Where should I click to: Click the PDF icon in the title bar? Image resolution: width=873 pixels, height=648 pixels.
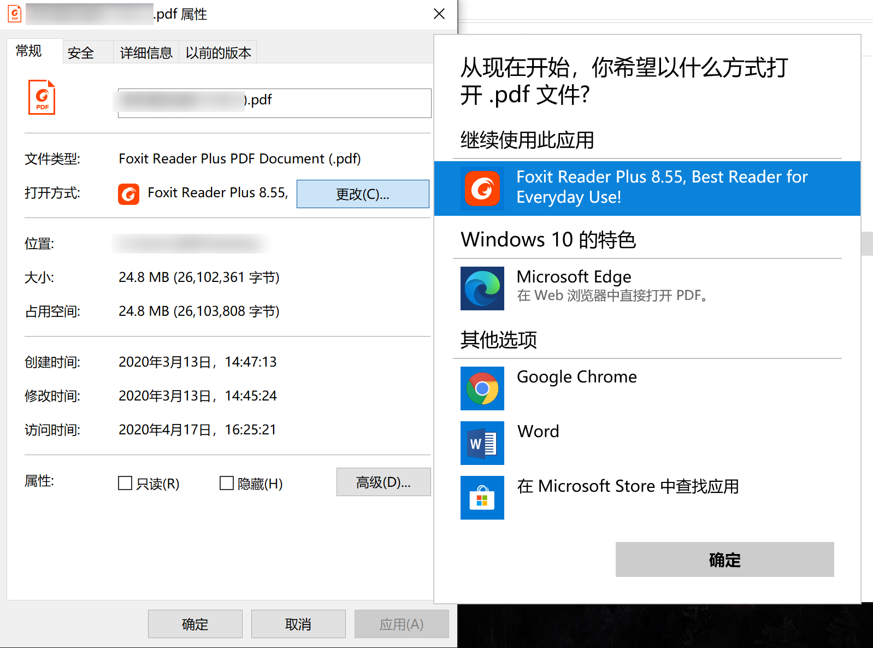point(15,14)
